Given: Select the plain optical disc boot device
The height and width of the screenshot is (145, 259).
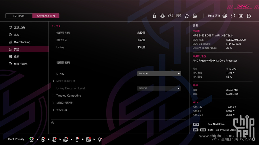Looking at the screenshot, I should [x=43, y=139].
